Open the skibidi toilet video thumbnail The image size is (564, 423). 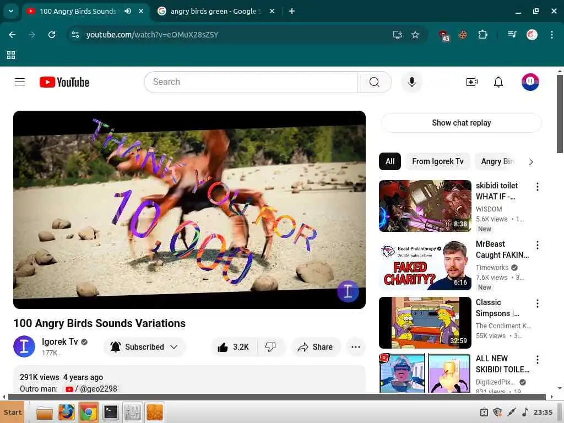425,206
